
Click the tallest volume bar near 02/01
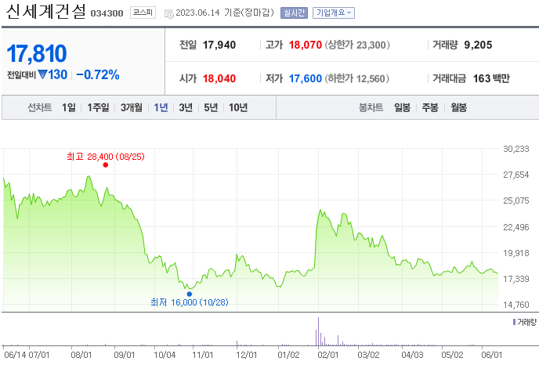point(318,331)
